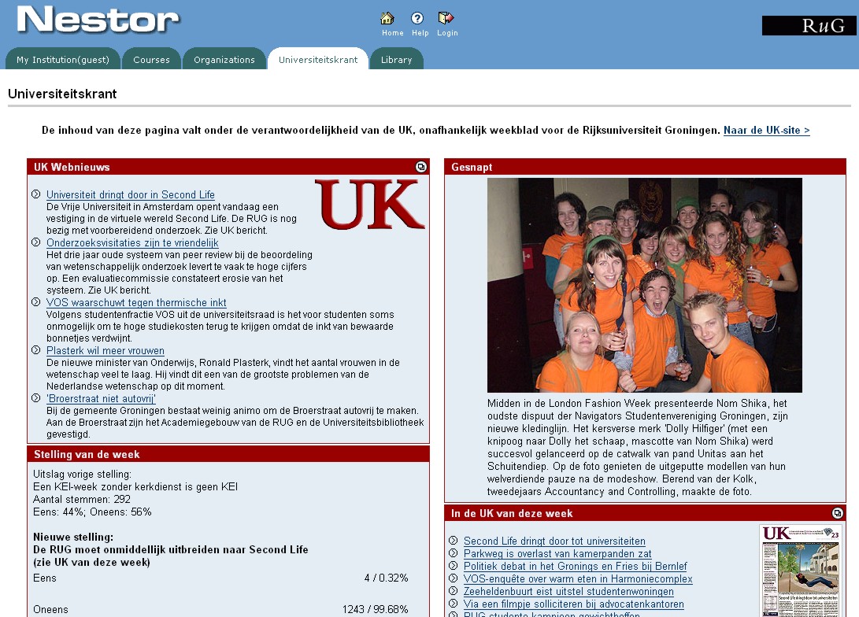Click 'Uitslag vorige stelling:' text
Image resolution: width=859 pixels, height=617 pixels.
tap(82, 474)
